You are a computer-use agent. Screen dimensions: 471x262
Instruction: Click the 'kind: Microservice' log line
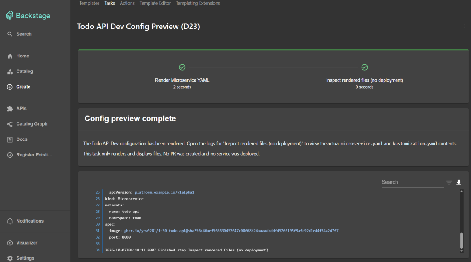click(x=124, y=199)
